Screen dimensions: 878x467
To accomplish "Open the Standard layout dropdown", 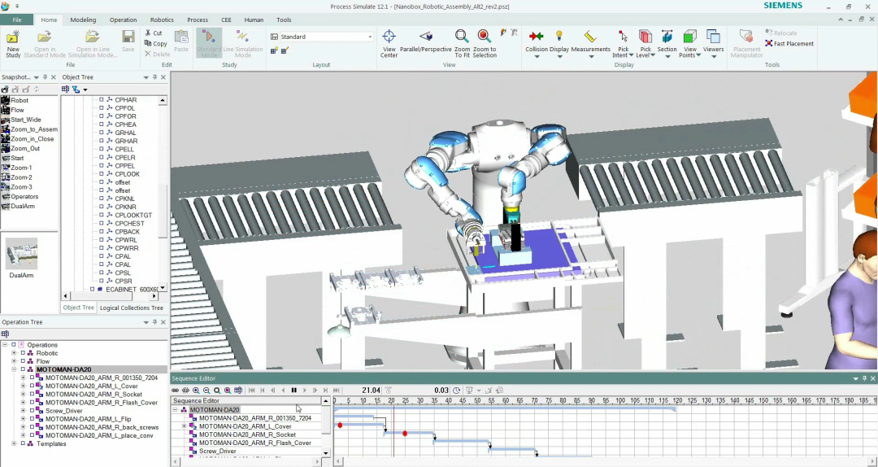I will click(x=370, y=37).
